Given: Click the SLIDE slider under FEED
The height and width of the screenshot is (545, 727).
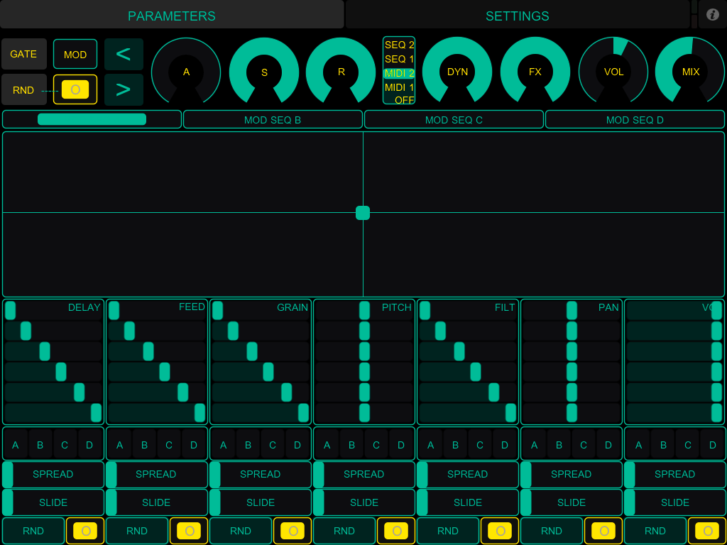Looking at the screenshot, I should point(157,502).
